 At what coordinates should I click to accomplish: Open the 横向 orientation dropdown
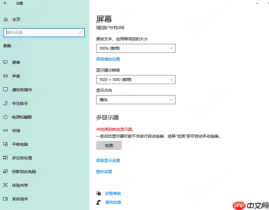tap(136, 100)
